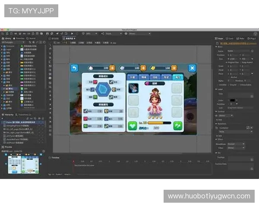Enable the Anchor checkbox under Pivot
Viewport: 259px width, 207px height.
pyautogui.click(x=229, y=77)
